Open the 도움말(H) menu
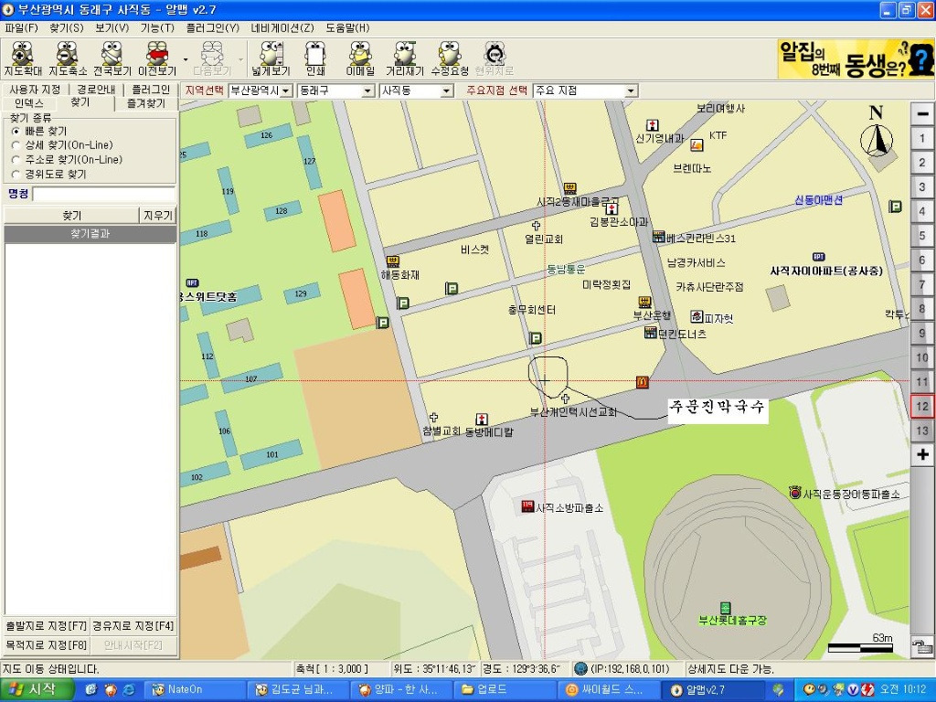 (347, 28)
